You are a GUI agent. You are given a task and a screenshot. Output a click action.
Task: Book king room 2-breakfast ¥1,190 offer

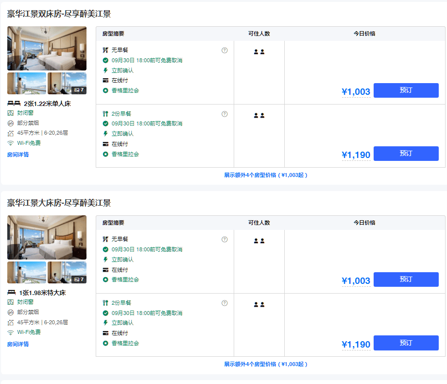pyautogui.click(x=406, y=343)
